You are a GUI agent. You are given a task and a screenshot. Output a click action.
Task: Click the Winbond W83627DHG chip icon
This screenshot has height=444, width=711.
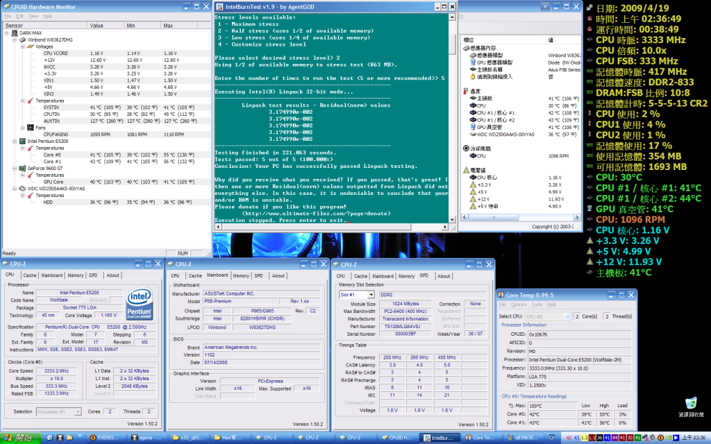(x=22, y=40)
